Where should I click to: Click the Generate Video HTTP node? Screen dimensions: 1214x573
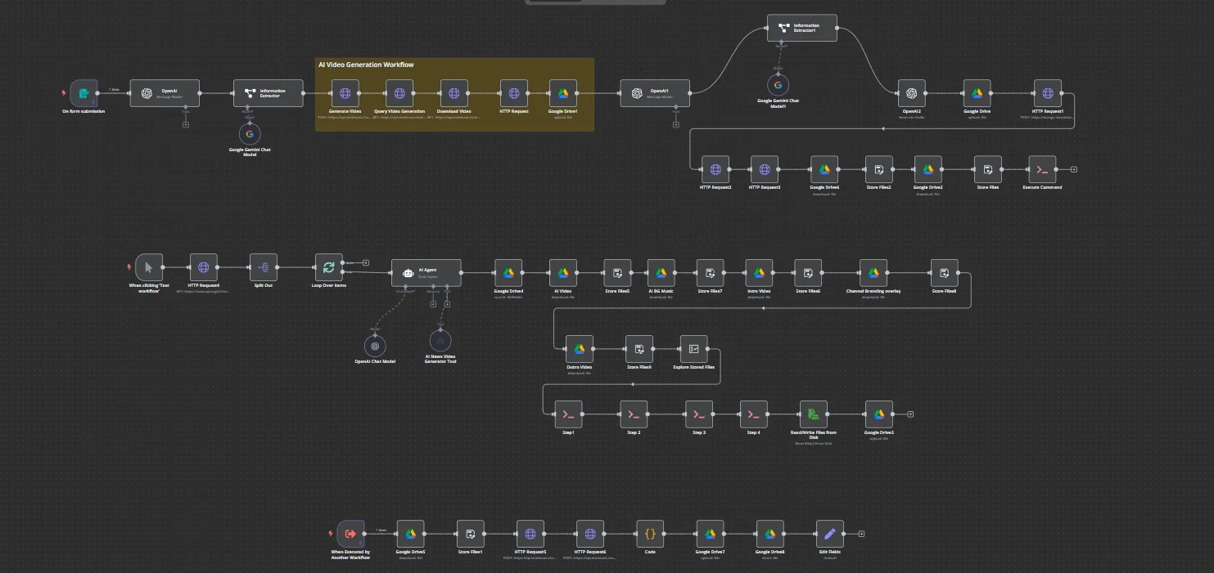[x=345, y=93]
